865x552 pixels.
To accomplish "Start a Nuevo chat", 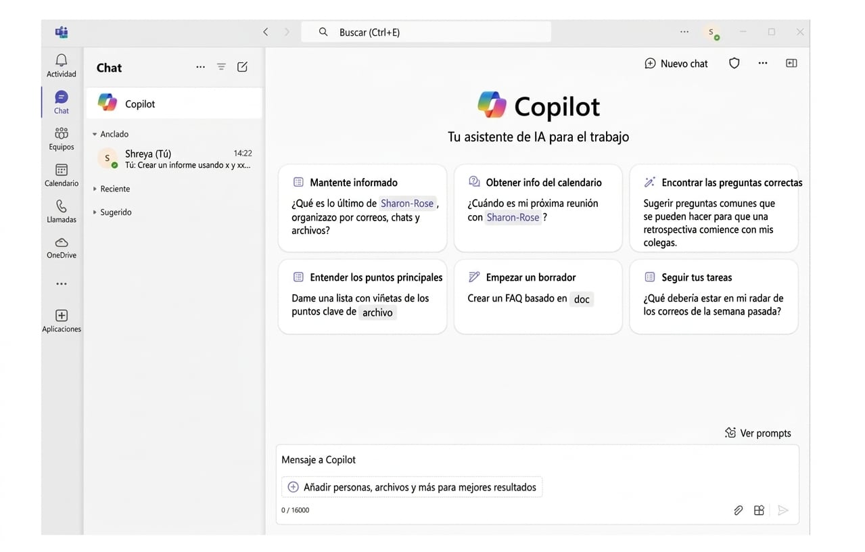I will [676, 64].
